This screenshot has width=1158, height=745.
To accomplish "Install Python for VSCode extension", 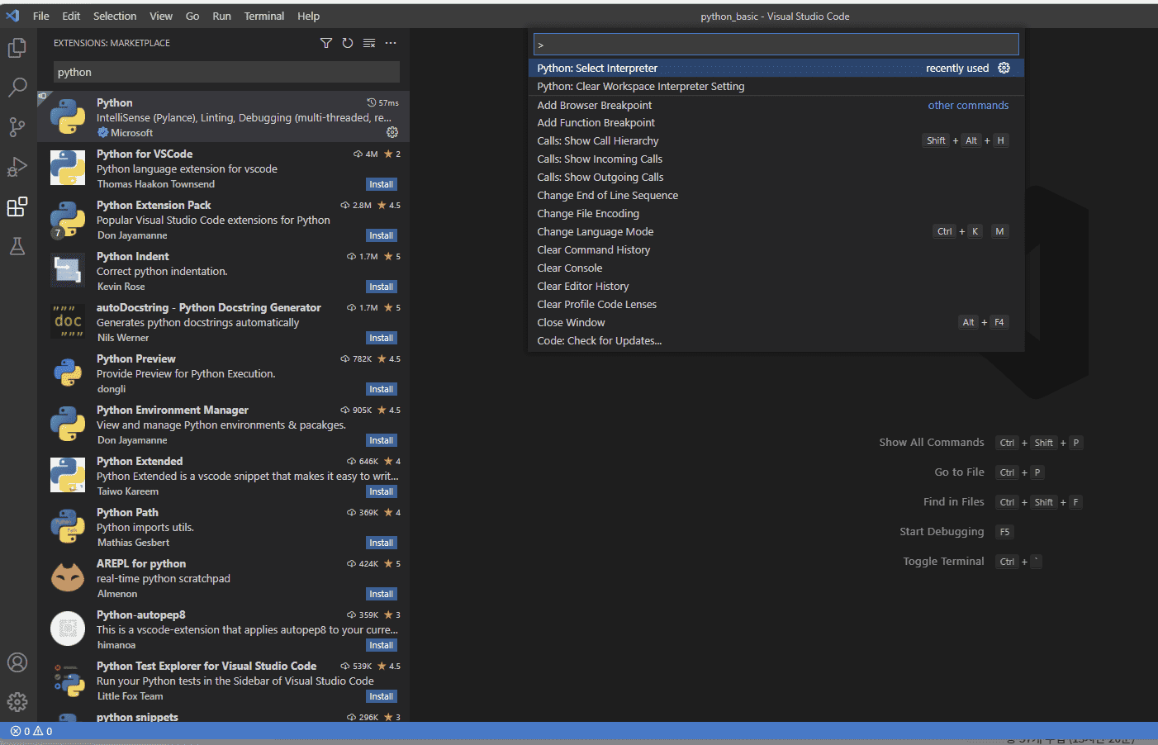I will pyautogui.click(x=381, y=184).
